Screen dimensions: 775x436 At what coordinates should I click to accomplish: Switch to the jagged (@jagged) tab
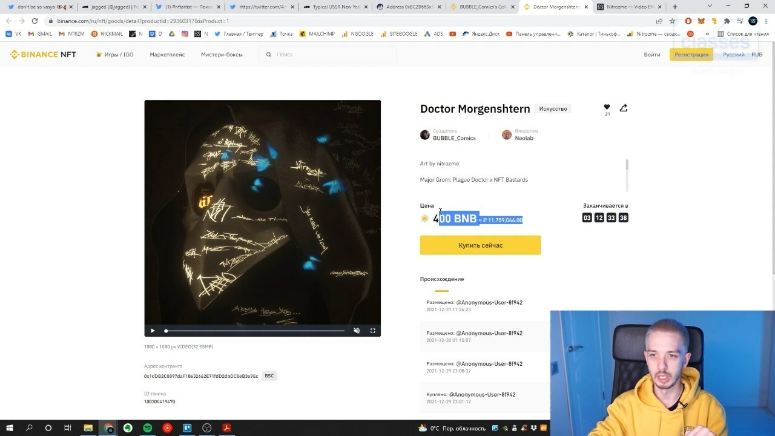pos(114,7)
